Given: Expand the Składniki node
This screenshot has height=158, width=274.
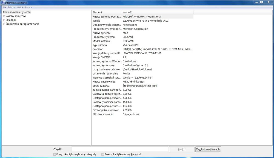Looking at the screenshot, I should 4,20.
